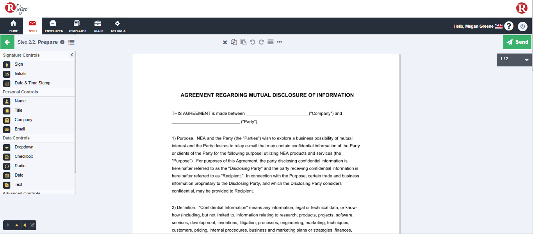Viewport: 533px width, 234px height.
Task: Open the Envelopes tab
Action: tap(53, 26)
